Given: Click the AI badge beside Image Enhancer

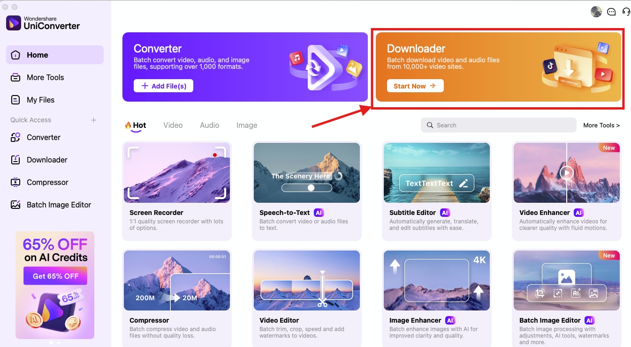Looking at the screenshot, I should pyautogui.click(x=450, y=320).
